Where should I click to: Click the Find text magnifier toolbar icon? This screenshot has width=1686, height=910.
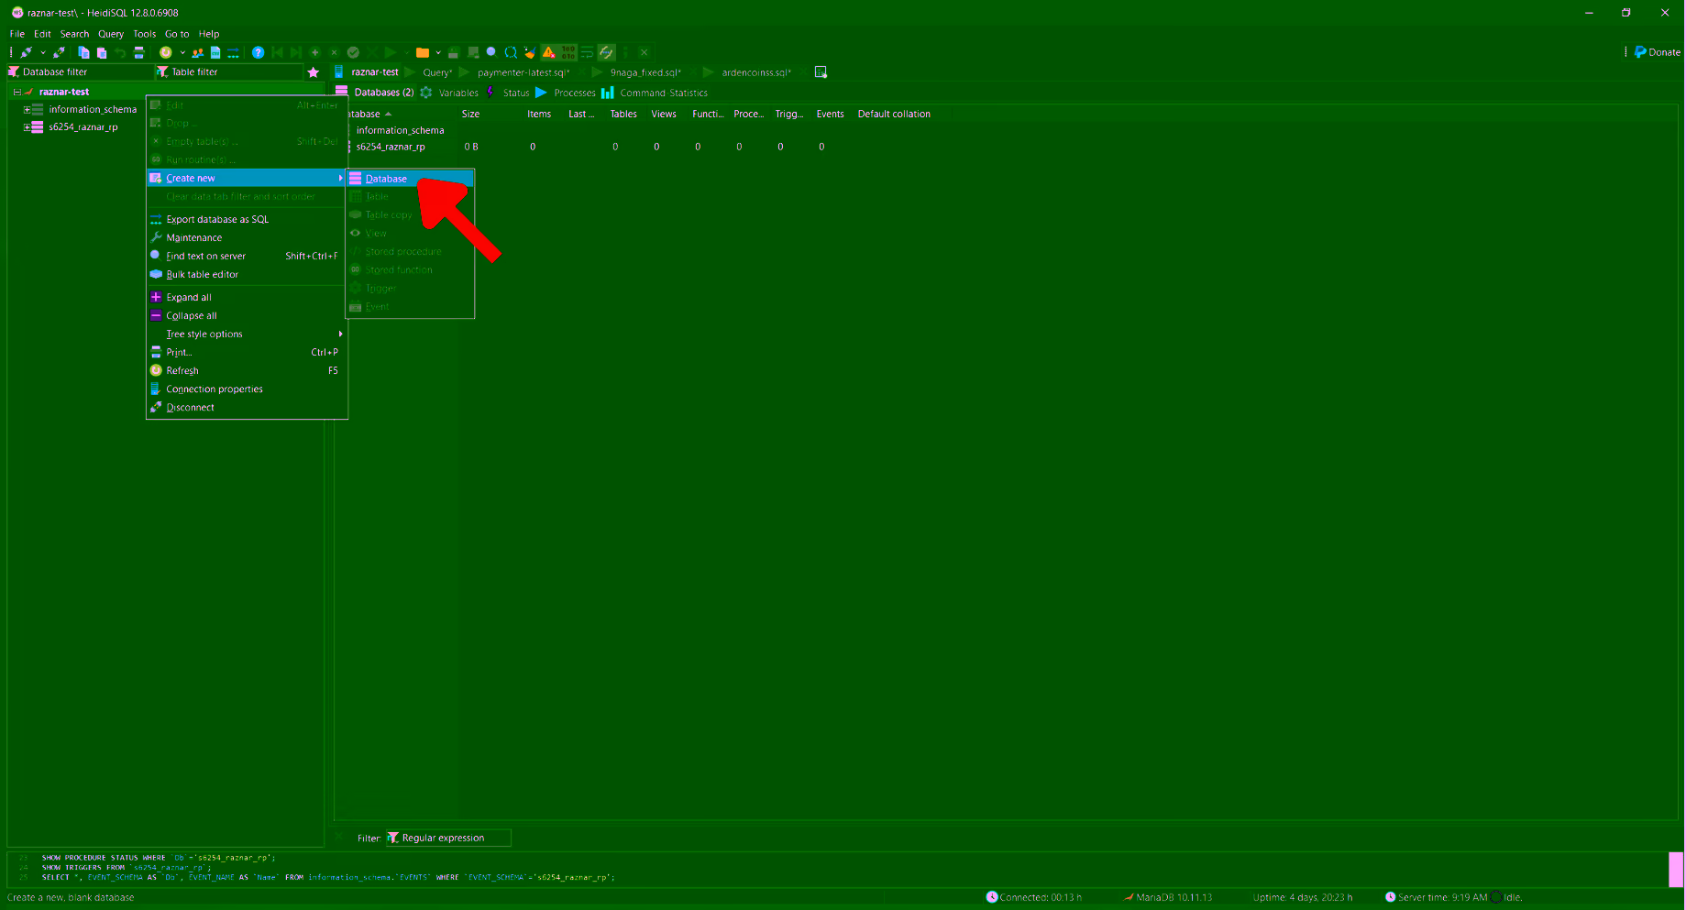click(491, 52)
